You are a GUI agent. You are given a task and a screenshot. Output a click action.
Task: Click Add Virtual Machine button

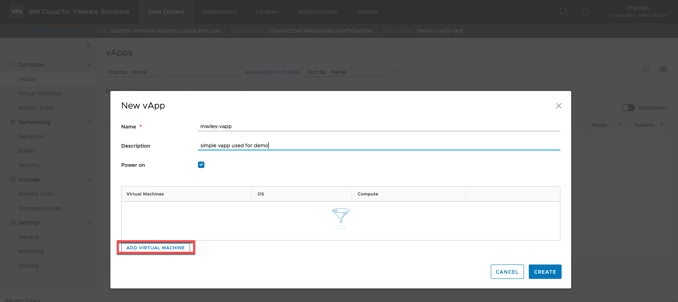pos(155,248)
